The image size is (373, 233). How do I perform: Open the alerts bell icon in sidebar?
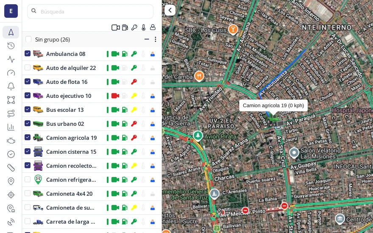point(11,86)
